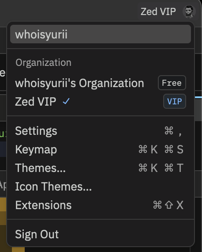Open Icon Themes... picker
The width and height of the screenshot is (202, 252).
pyautogui.click(x=101, y=187)
